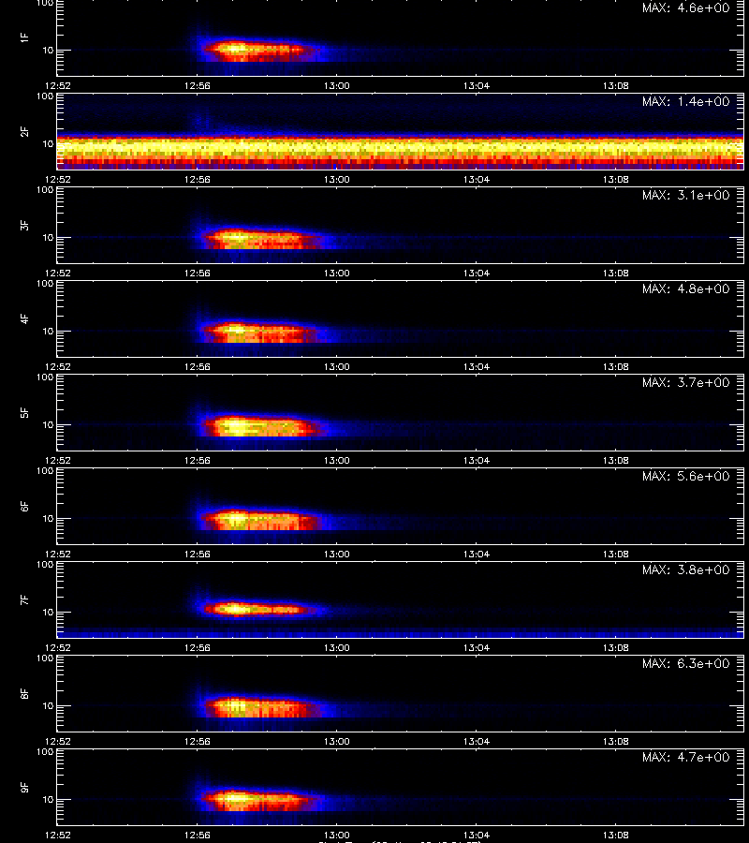Screen dimensions: 749x843
Task: Click the 13:08 time label under the 4F panel
Action: tap(616, 366)
